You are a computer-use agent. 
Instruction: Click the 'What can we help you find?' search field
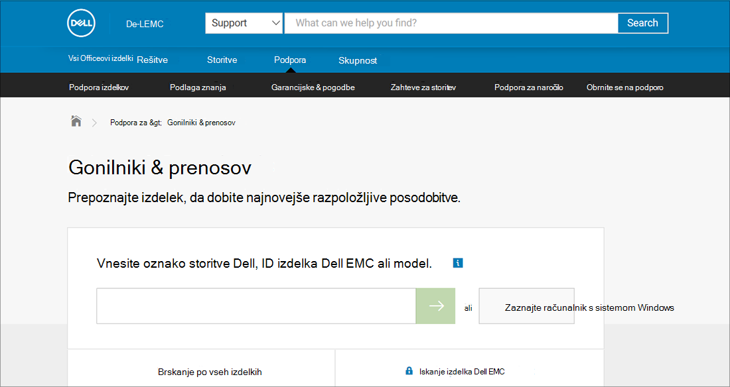451,23
